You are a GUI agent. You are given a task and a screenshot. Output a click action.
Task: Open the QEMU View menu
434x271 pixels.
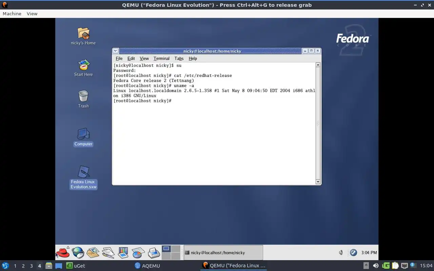click(32, 14)
